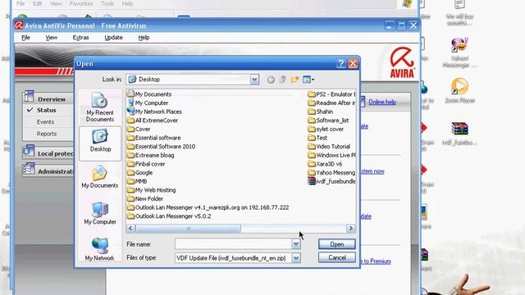The width and height of the screenshot is (525, 295).
Task: Select the Video Tutorial folder
Action: point(329,147)
